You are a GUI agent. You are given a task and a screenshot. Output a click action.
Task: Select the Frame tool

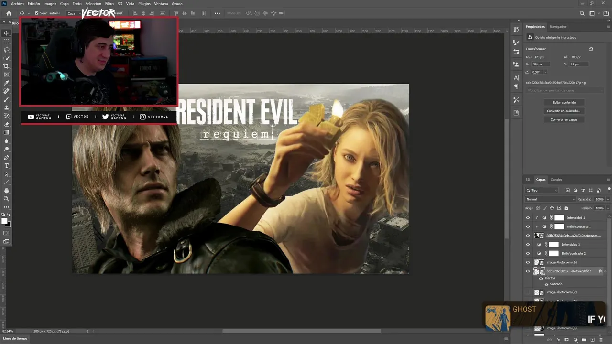tap(7, 75)
